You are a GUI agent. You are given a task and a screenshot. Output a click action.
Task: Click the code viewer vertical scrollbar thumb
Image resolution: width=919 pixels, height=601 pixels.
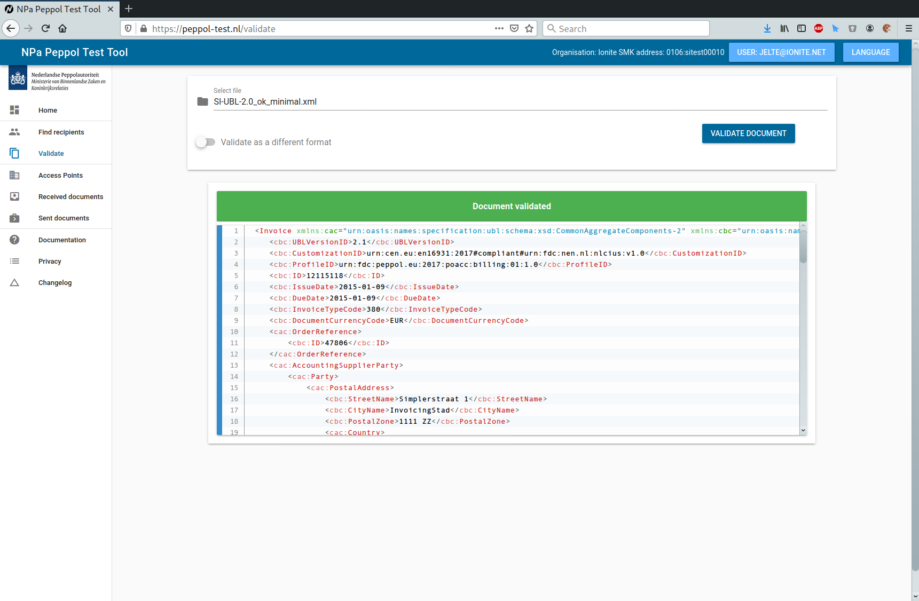pos(803,247)
